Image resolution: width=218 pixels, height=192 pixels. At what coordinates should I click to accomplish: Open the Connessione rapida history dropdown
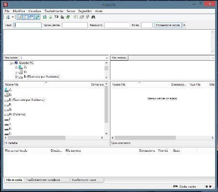pyautogui.click(x=184, y=25)
